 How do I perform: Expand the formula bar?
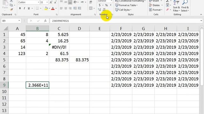click(x=201, y=21)
